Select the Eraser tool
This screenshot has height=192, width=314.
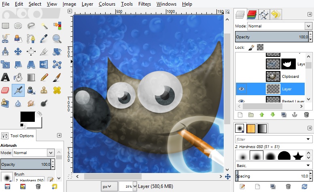[5, 90]
